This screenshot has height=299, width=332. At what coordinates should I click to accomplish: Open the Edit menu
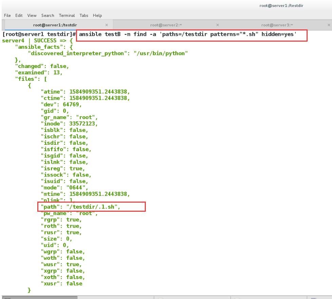[x=19, y=16]
